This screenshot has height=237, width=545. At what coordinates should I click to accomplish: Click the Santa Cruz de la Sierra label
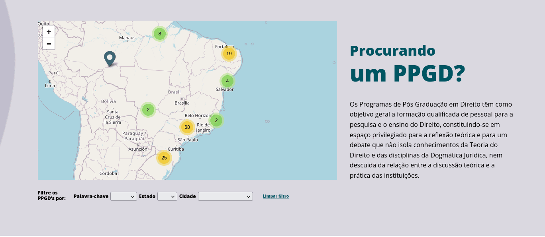(113, 117)
